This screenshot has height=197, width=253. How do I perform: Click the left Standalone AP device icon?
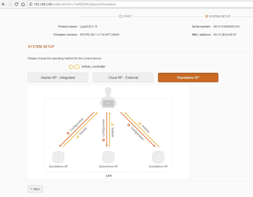[58, 157]
